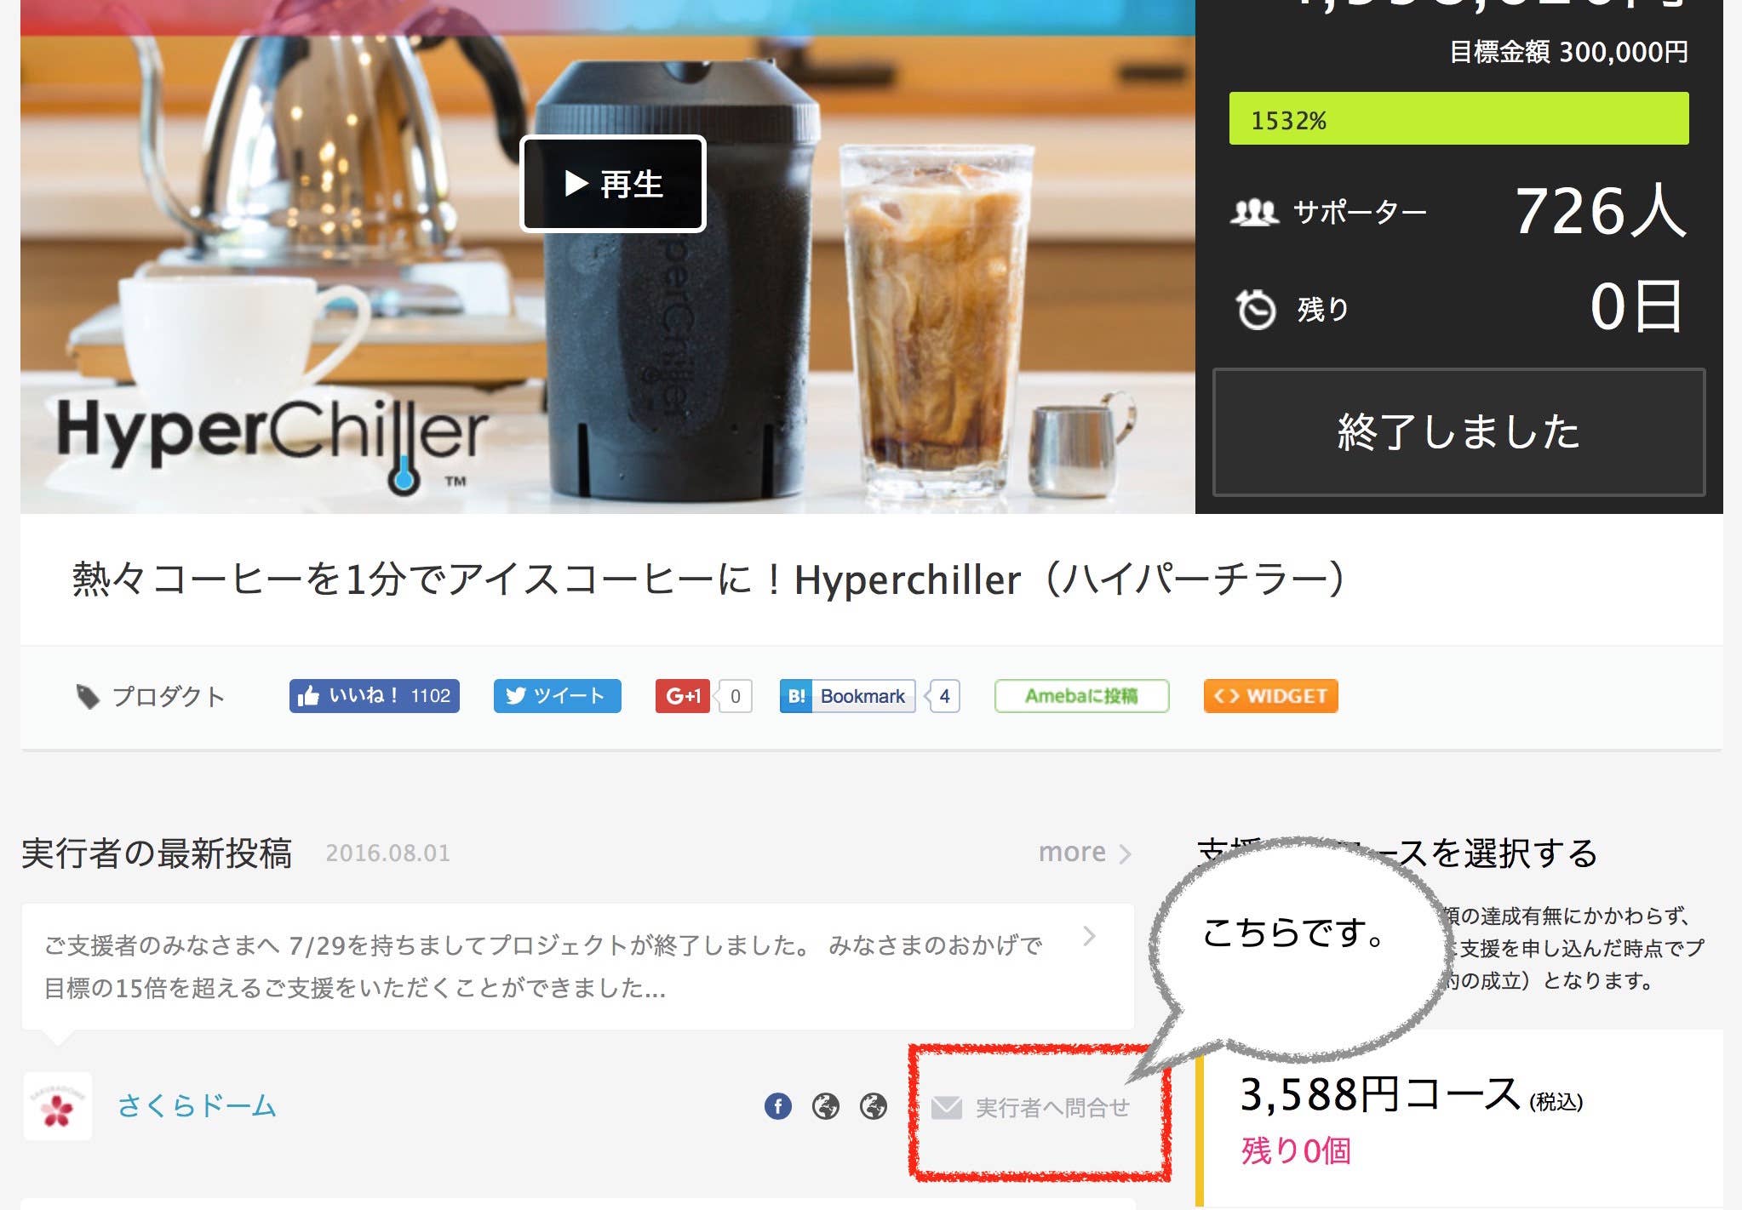The width and height of the screenshot is (1742, 1210).
Task: Open the orange WIDGET button
Action: pyautogui.click(x=1270, y=696)
